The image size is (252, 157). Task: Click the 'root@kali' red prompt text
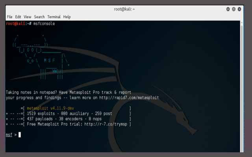click(15, 24)
